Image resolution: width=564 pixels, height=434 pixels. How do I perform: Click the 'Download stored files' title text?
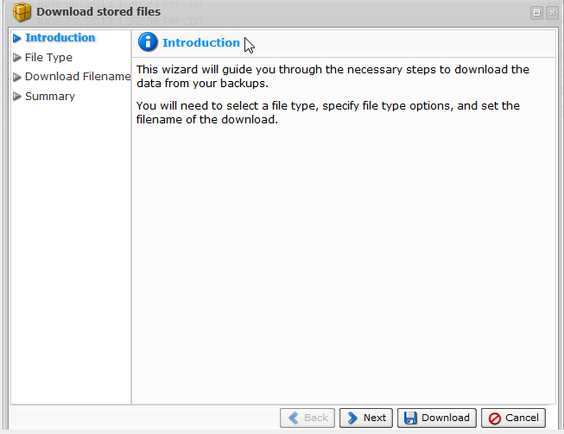98,12
